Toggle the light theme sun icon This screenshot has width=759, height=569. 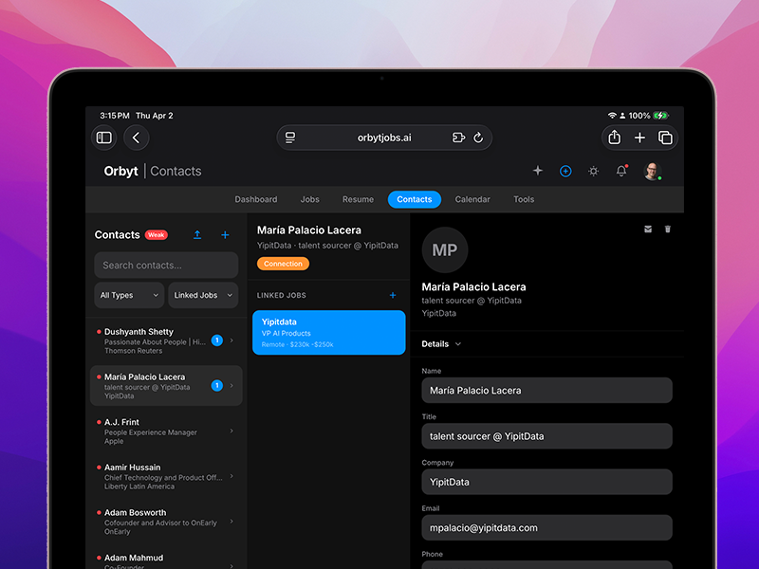594,171
